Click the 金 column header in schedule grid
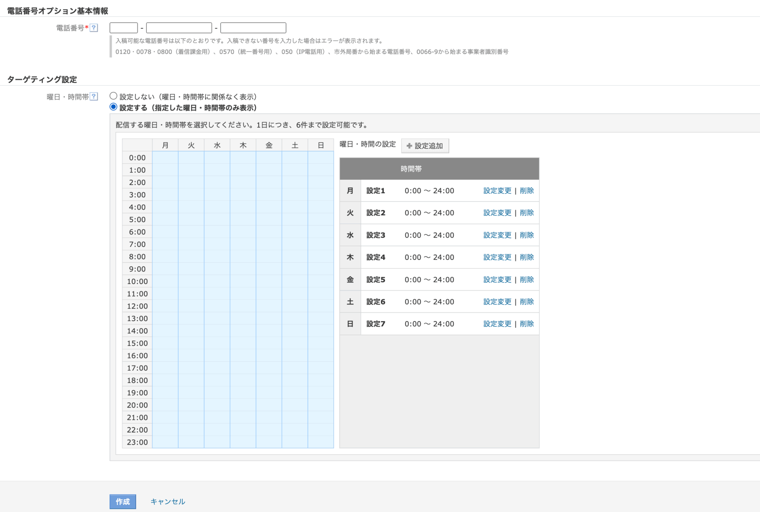Viewport: 760px width, 512px height. tap(269, 145)
